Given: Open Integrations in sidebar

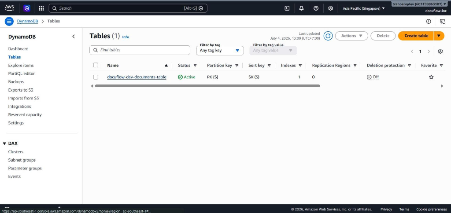Looking at the screenshot, I should pos(19,106).
